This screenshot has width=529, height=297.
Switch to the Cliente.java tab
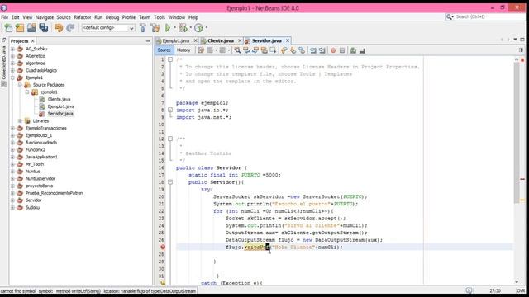[221, 40]
